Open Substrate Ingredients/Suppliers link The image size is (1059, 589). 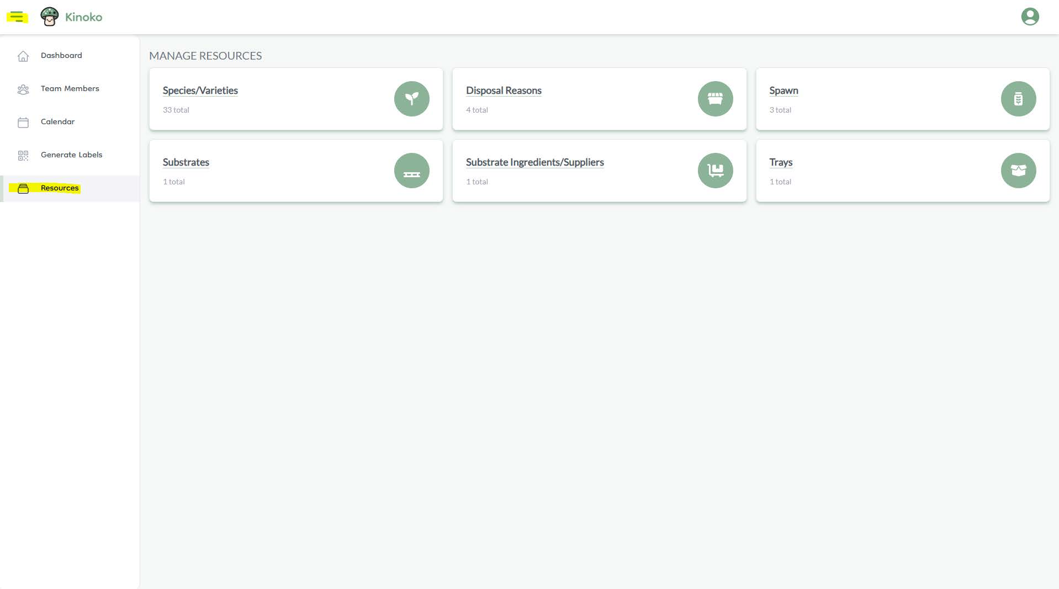[x=534, y=162]
